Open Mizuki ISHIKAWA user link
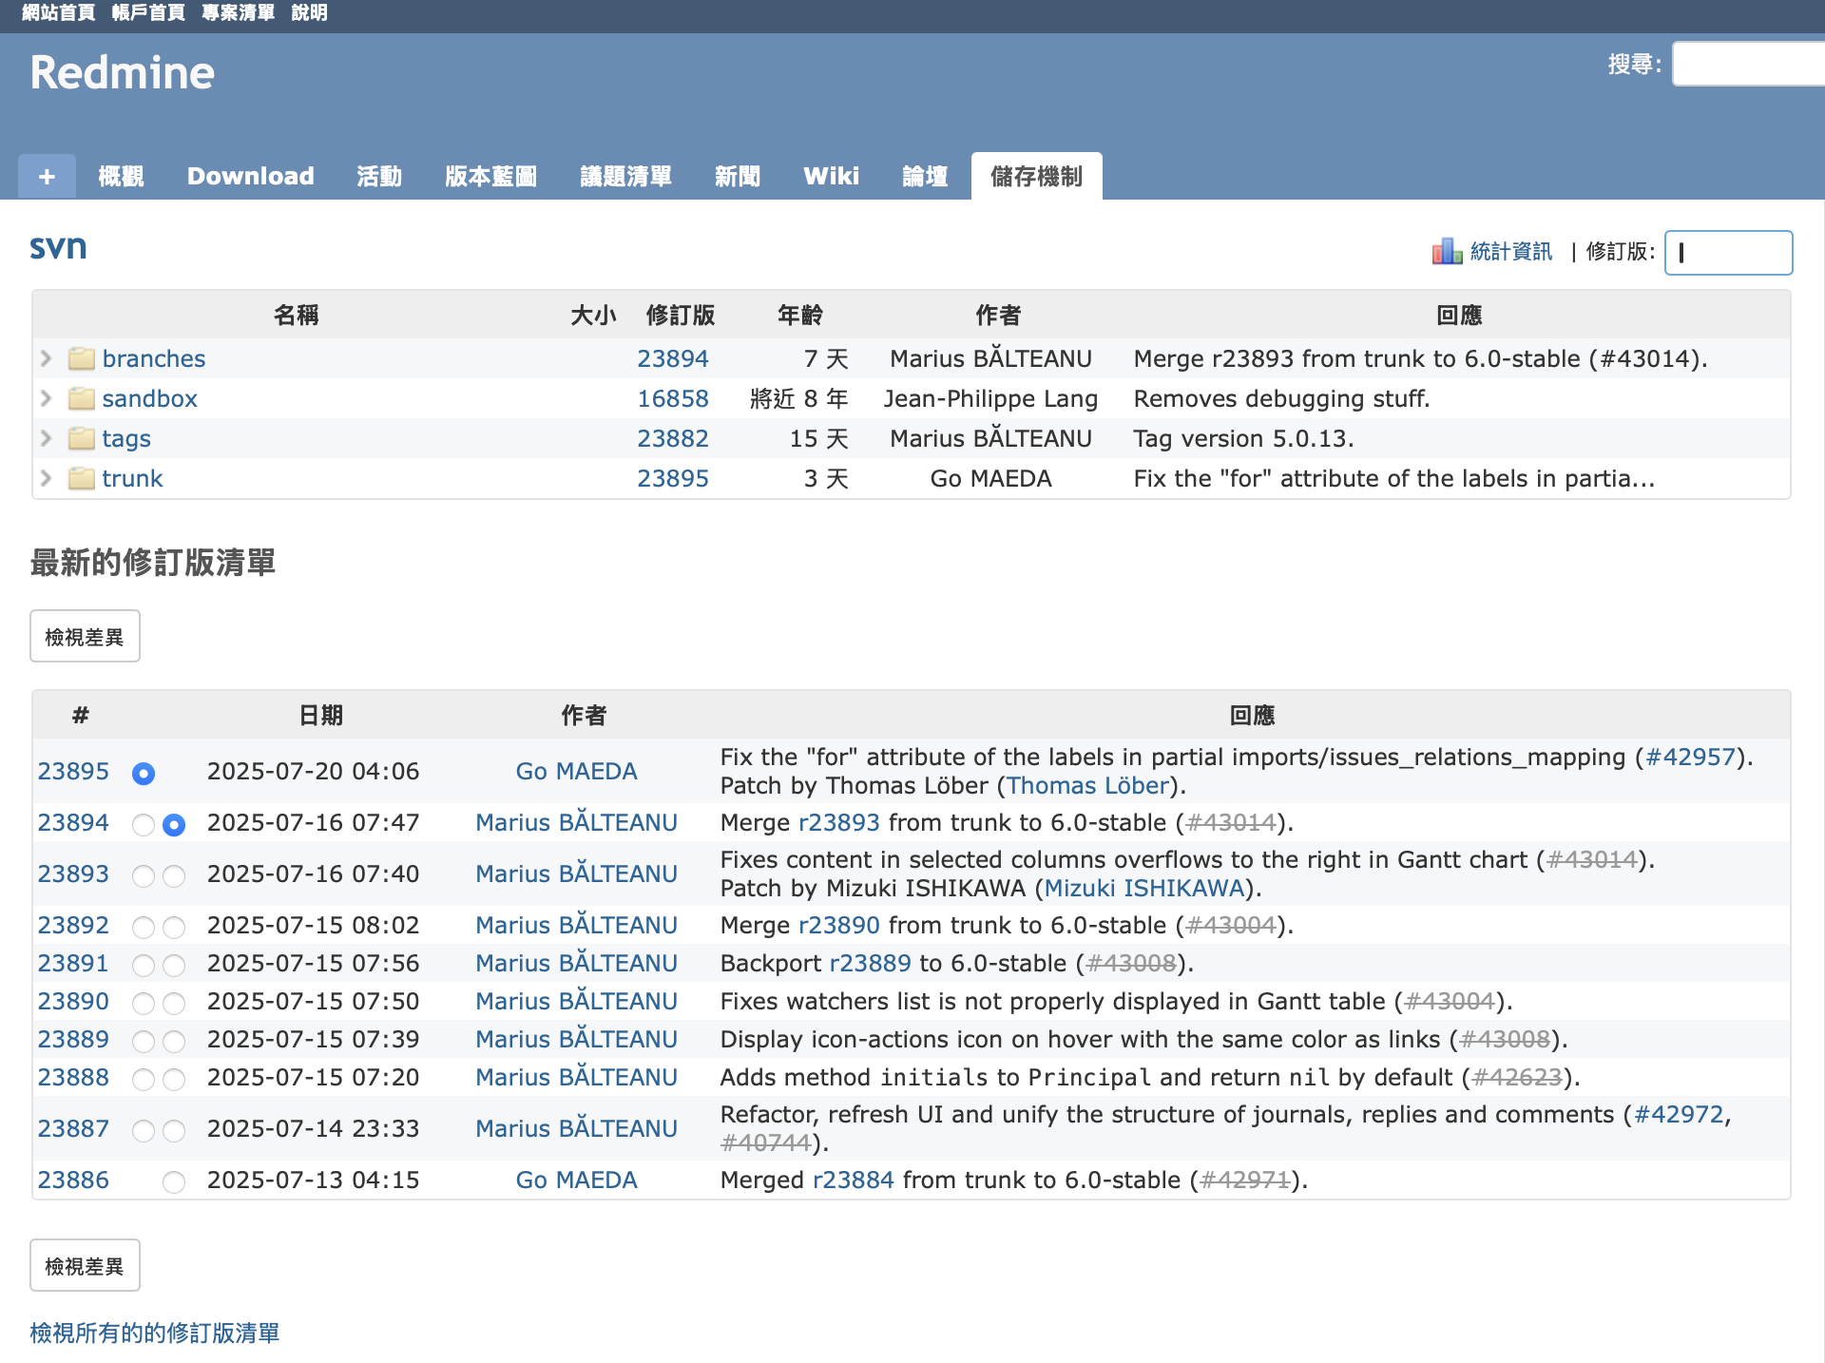Screen dimensions: 1825x1363 (x=1144, y=888)
